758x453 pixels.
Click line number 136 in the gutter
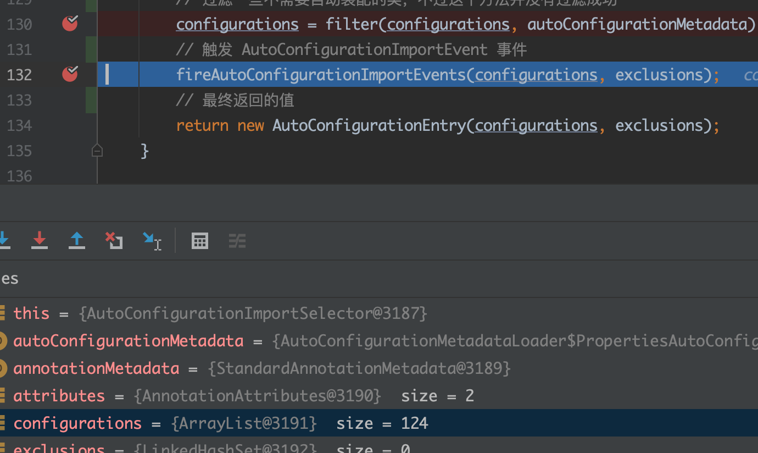click(x=19, y=176)
